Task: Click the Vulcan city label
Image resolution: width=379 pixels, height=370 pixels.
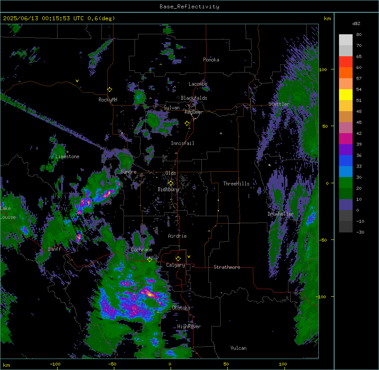Action: pos(239,348)
